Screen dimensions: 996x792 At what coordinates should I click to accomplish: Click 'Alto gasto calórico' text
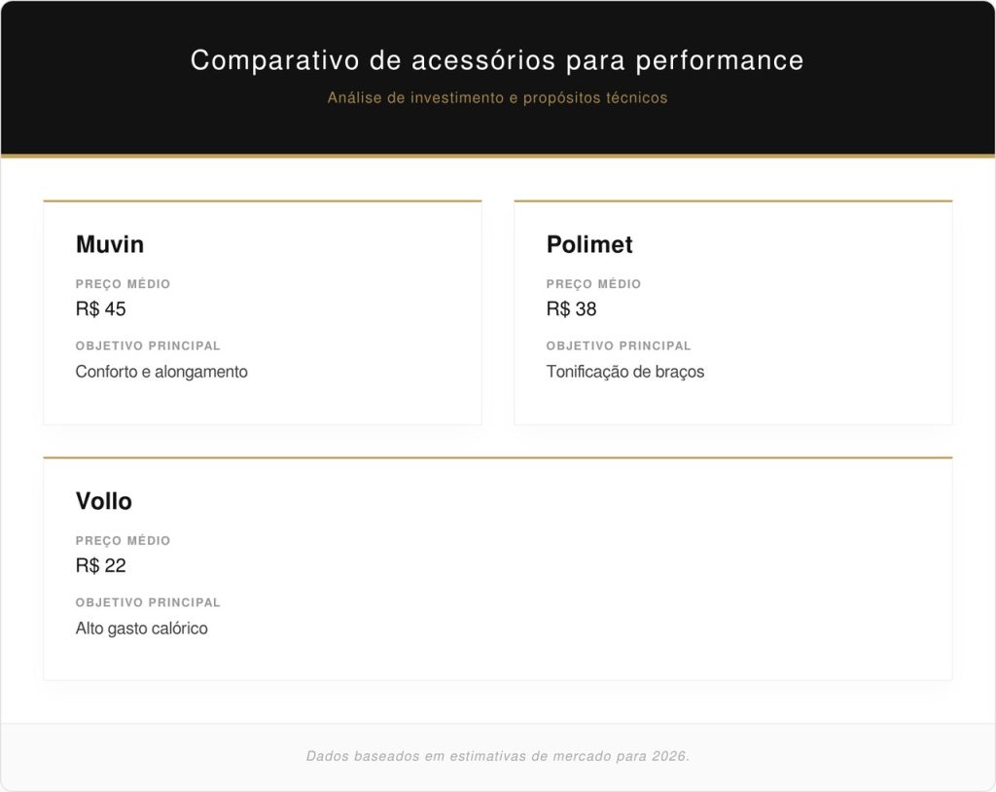click(142, 629)
